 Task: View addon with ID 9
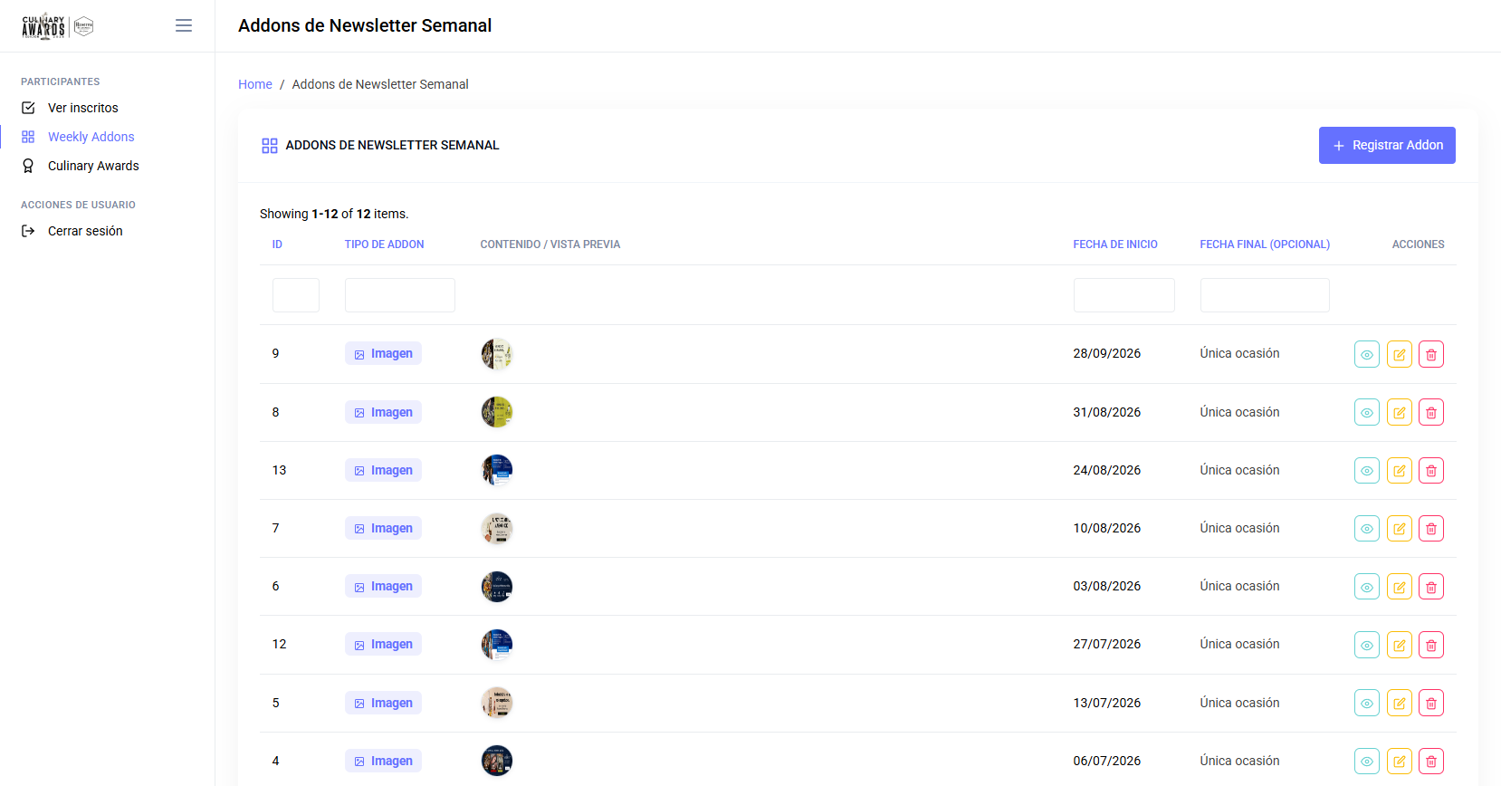click(1367, 354)
